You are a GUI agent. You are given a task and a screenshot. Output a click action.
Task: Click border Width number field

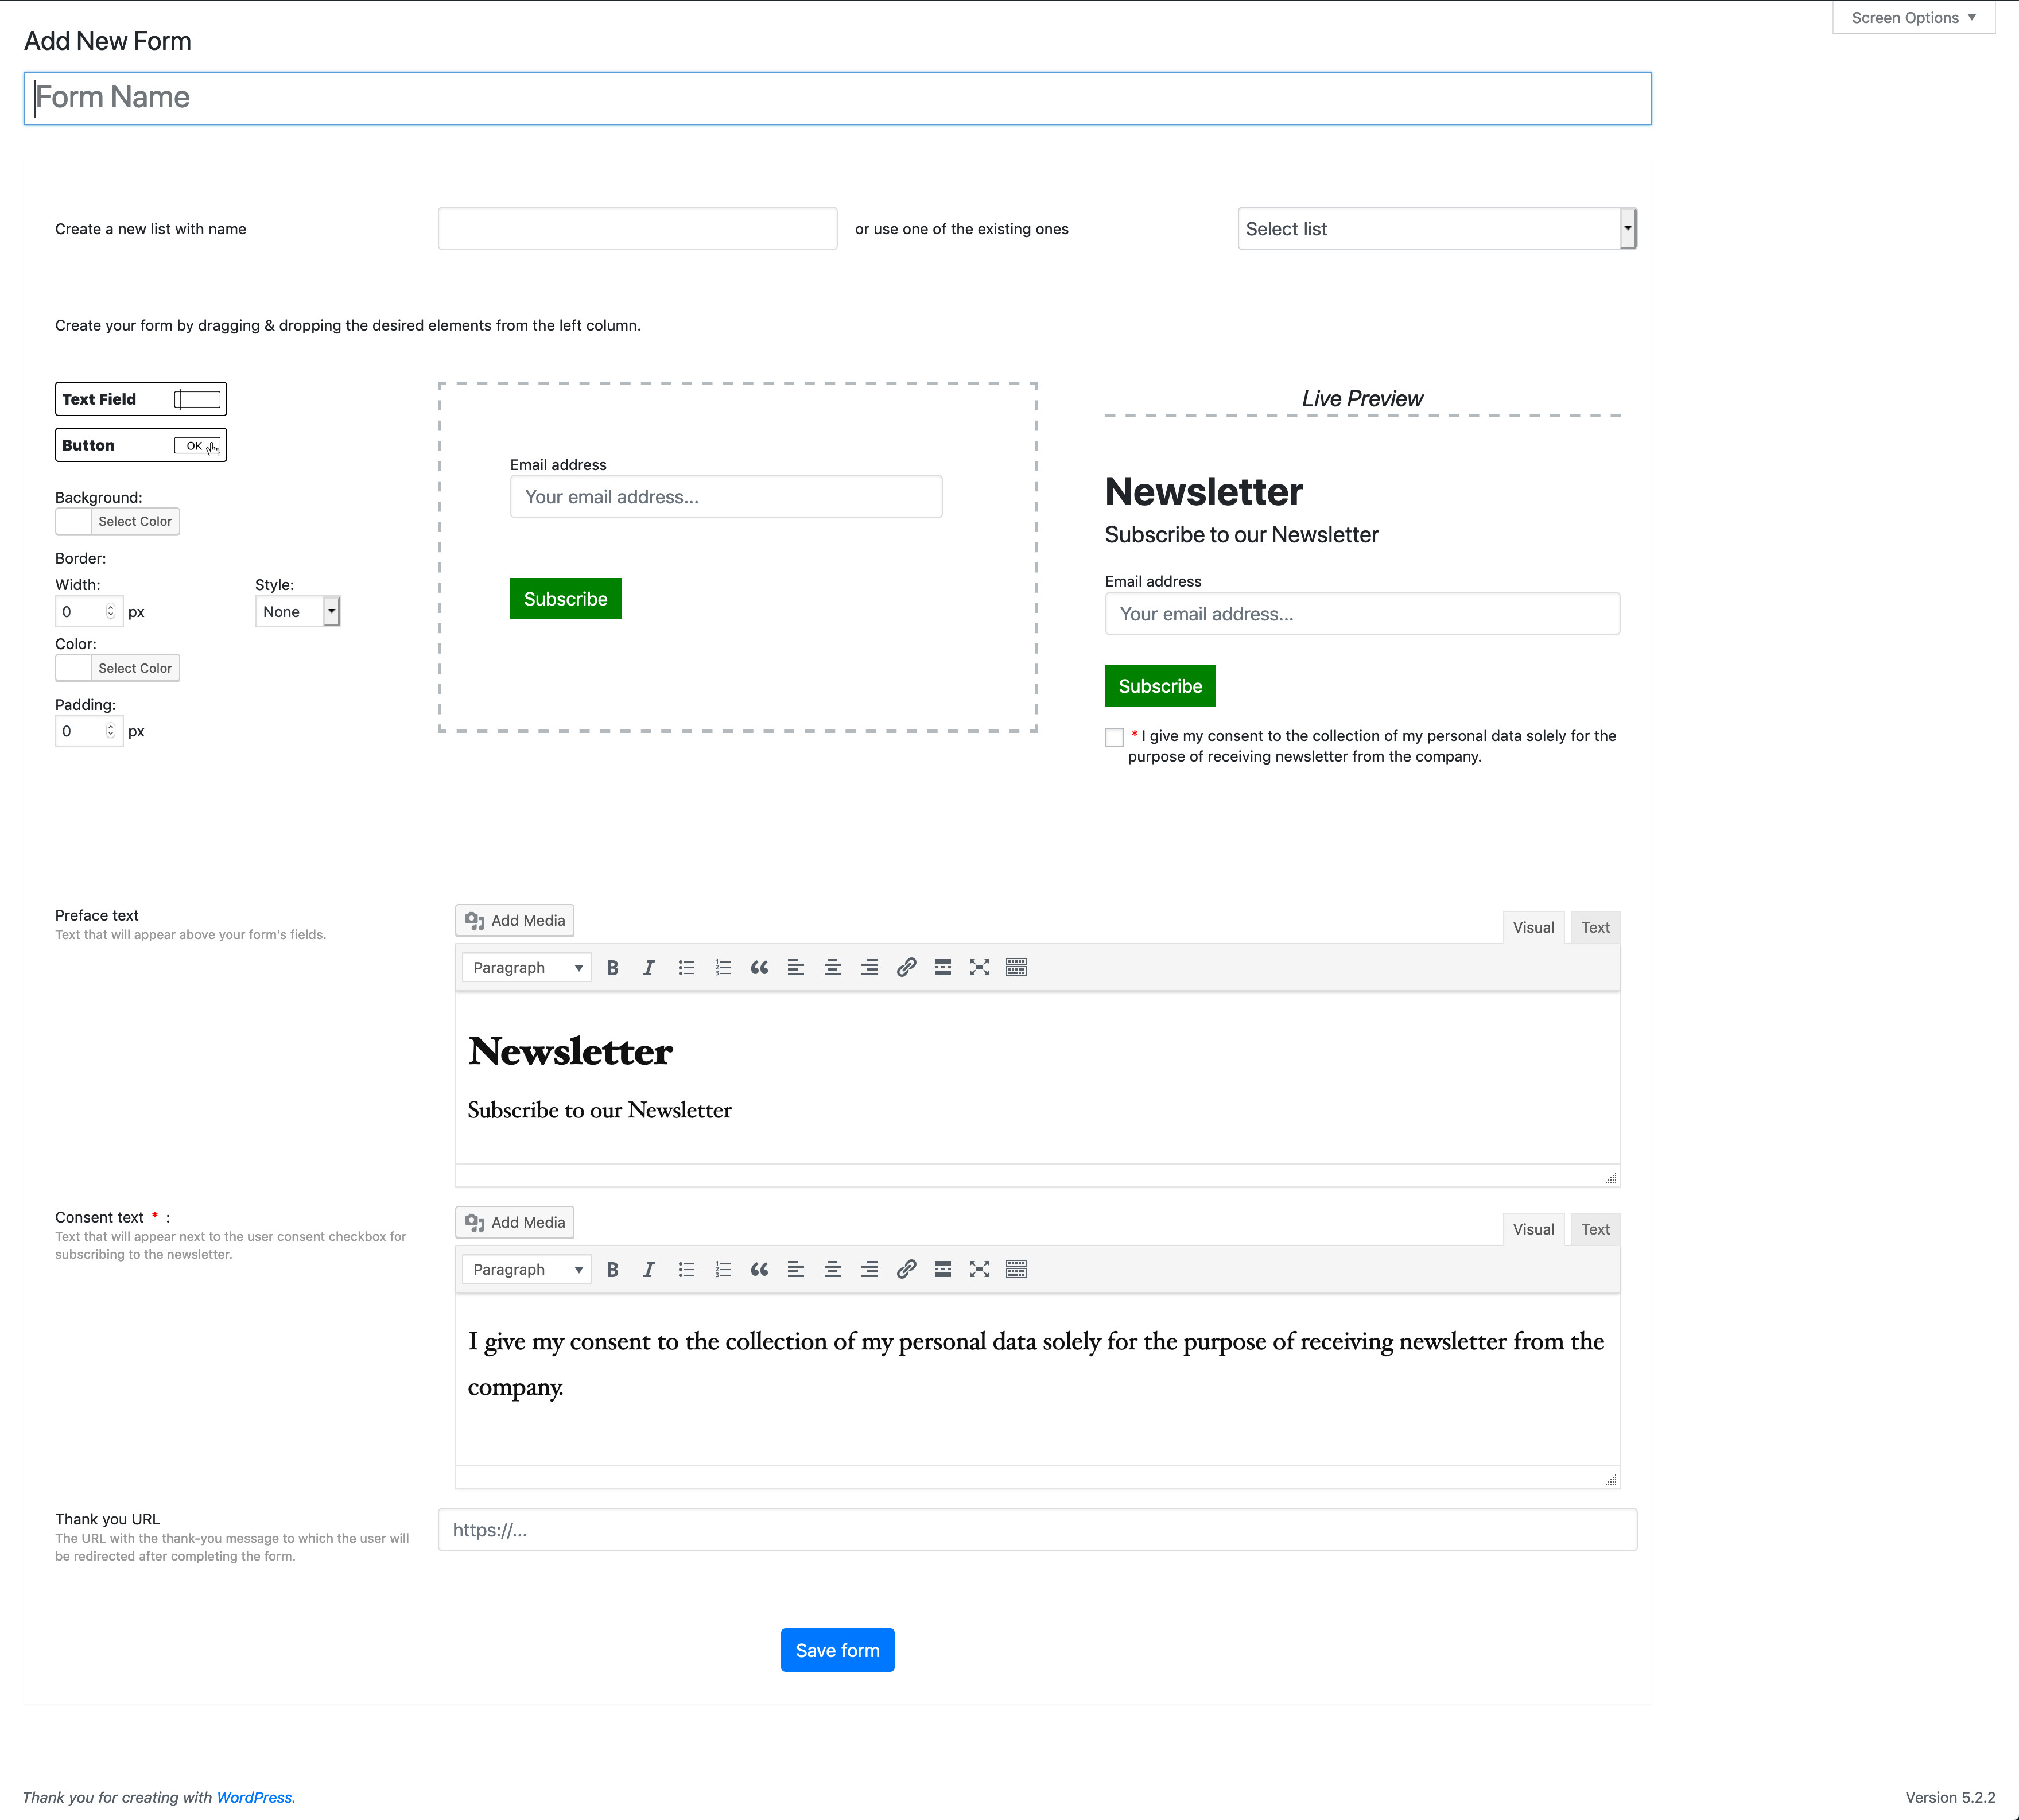[x=89, y=611]
